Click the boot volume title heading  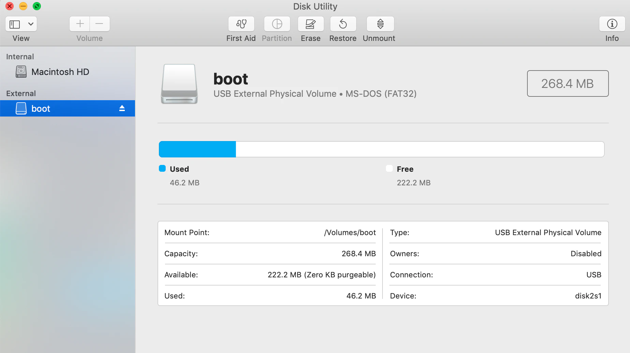(x=231, y=79)
